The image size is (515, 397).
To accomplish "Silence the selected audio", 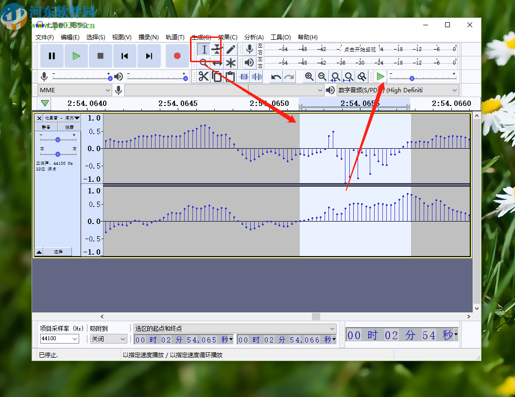I will [257, 76].
